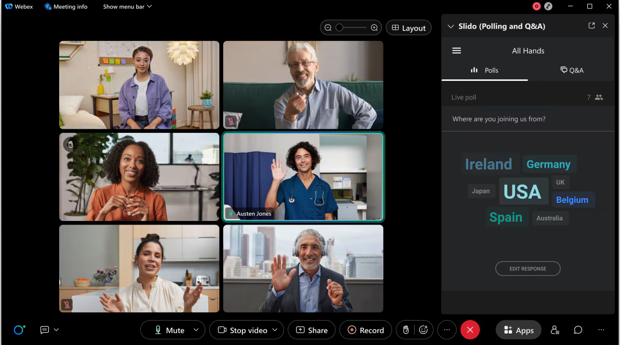Expand the Mute audio options arrow
The width and height of the screenshot is (620, 345).
(x=196, y=330)
